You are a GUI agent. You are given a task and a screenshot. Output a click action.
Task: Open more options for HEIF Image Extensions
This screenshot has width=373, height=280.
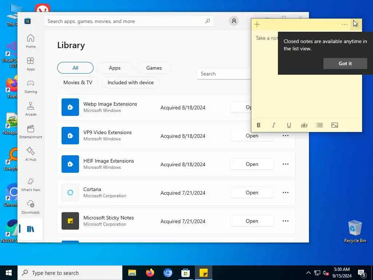[x=286, y=164]
